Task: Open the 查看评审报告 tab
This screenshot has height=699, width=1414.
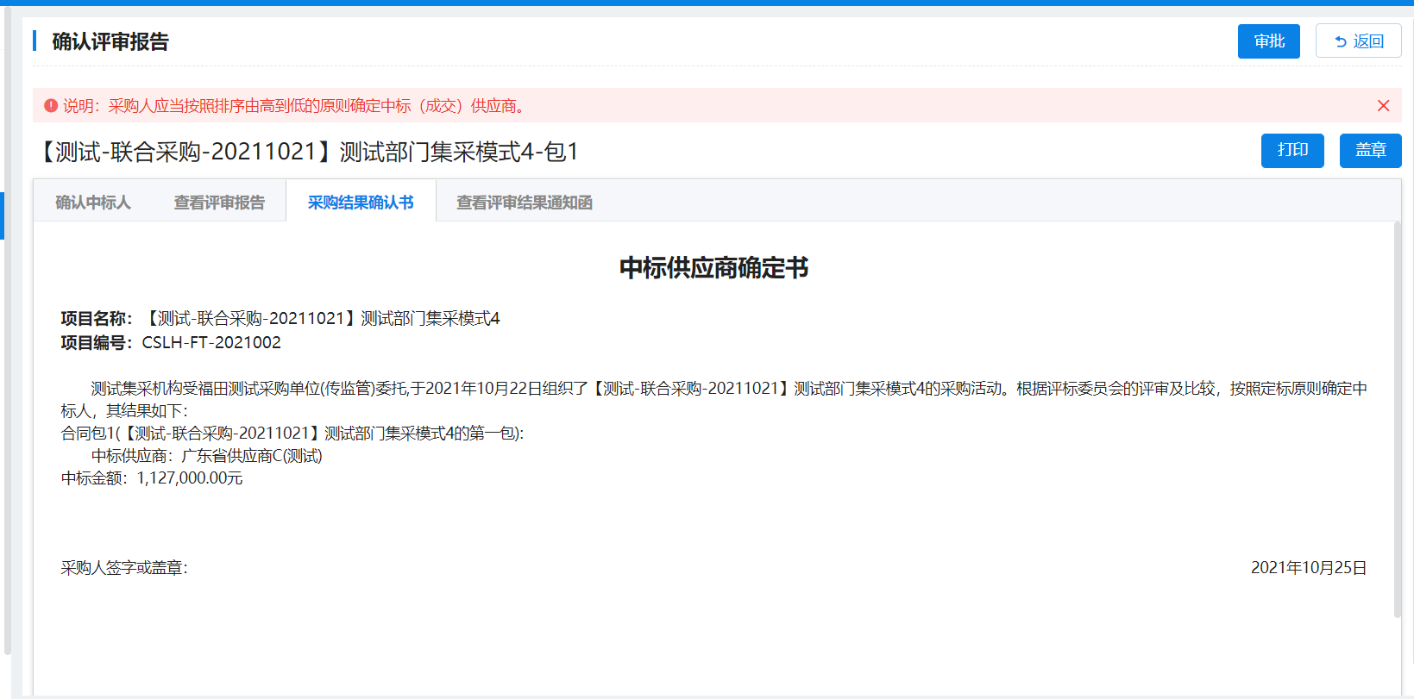Action: click(x=219, y=203)
